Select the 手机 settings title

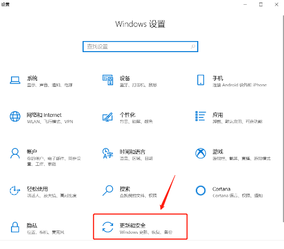pos(218,78)
